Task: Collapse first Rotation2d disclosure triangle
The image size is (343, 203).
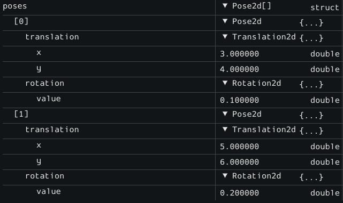Action: tap(225, 83)
